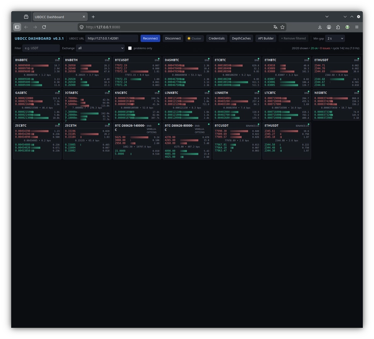Open the Exchange dropdown

(100, 48)
